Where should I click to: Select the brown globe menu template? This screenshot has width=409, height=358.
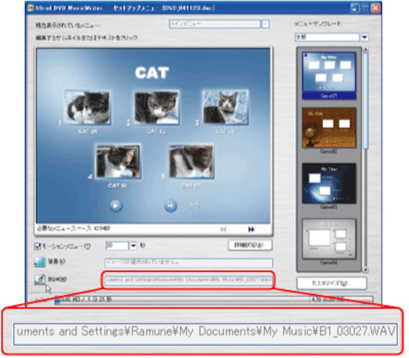329,127
